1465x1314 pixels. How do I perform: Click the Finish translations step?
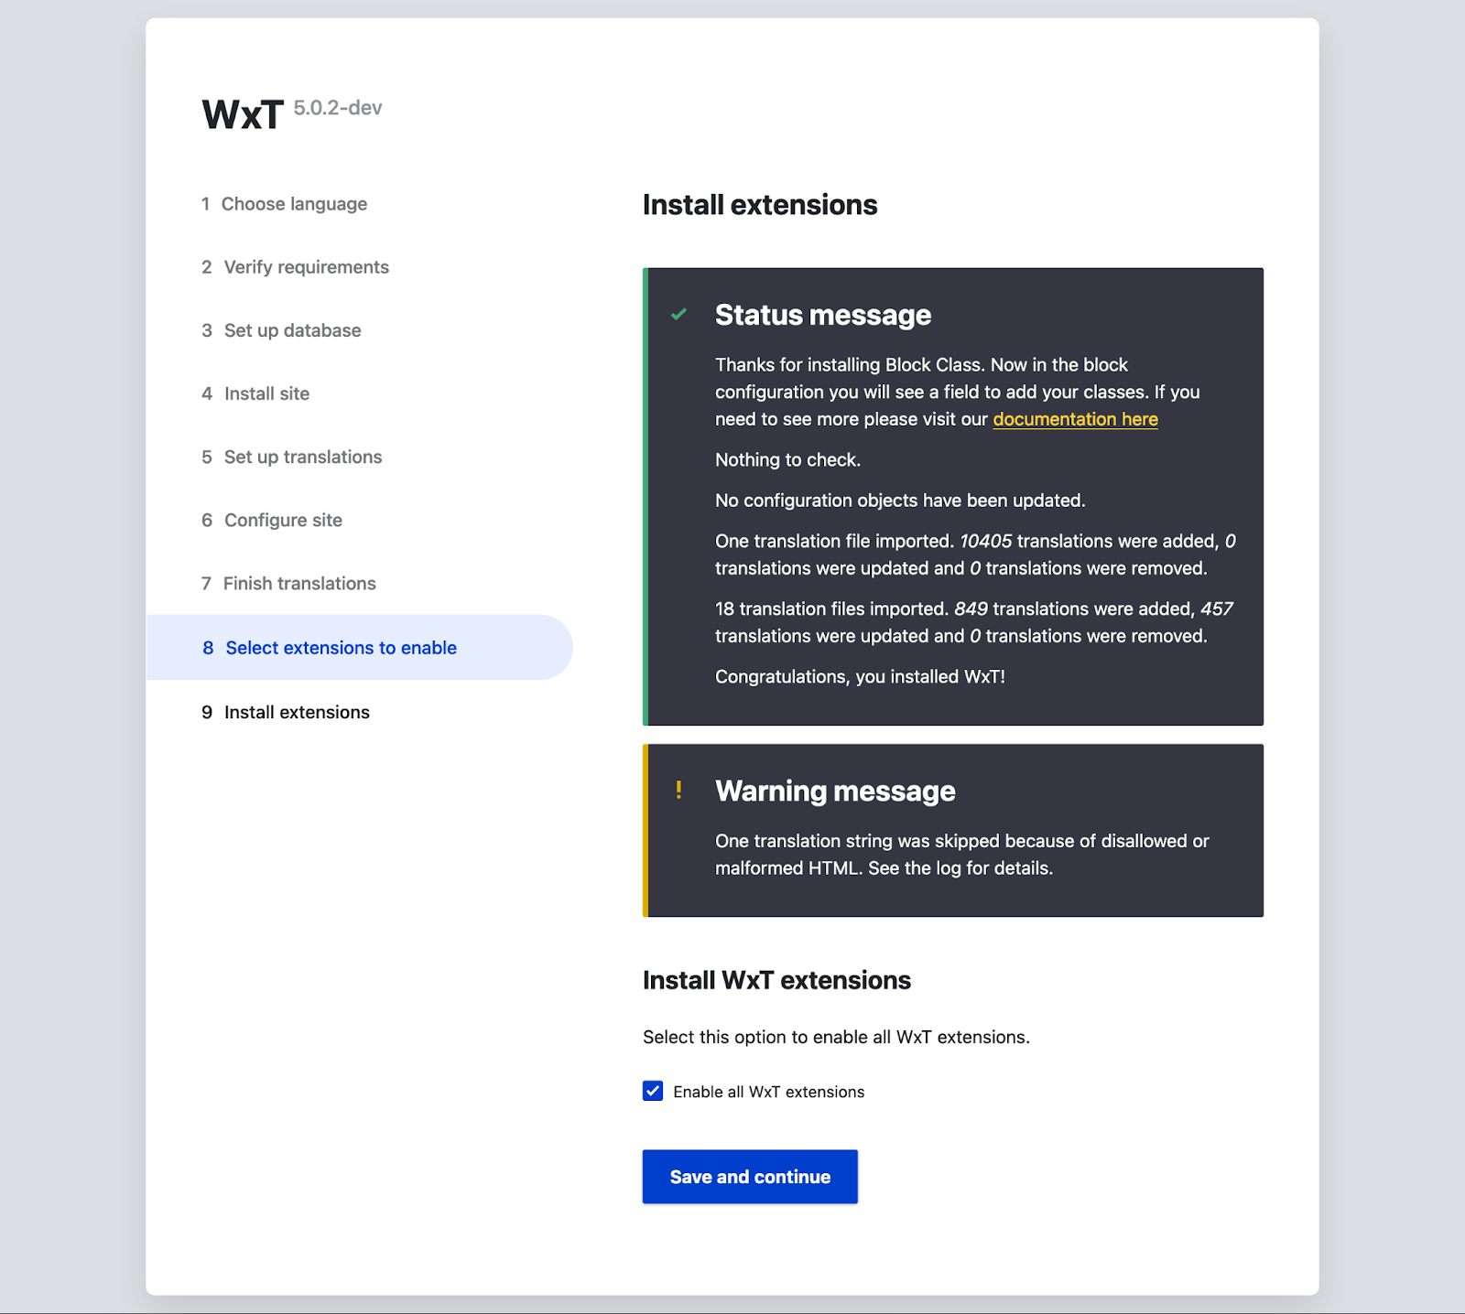299,584
